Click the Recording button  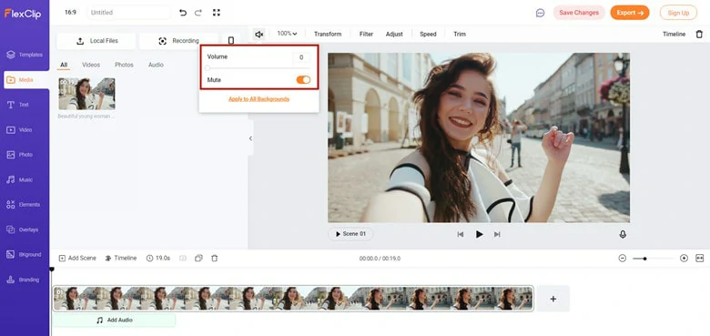[178, 41]
